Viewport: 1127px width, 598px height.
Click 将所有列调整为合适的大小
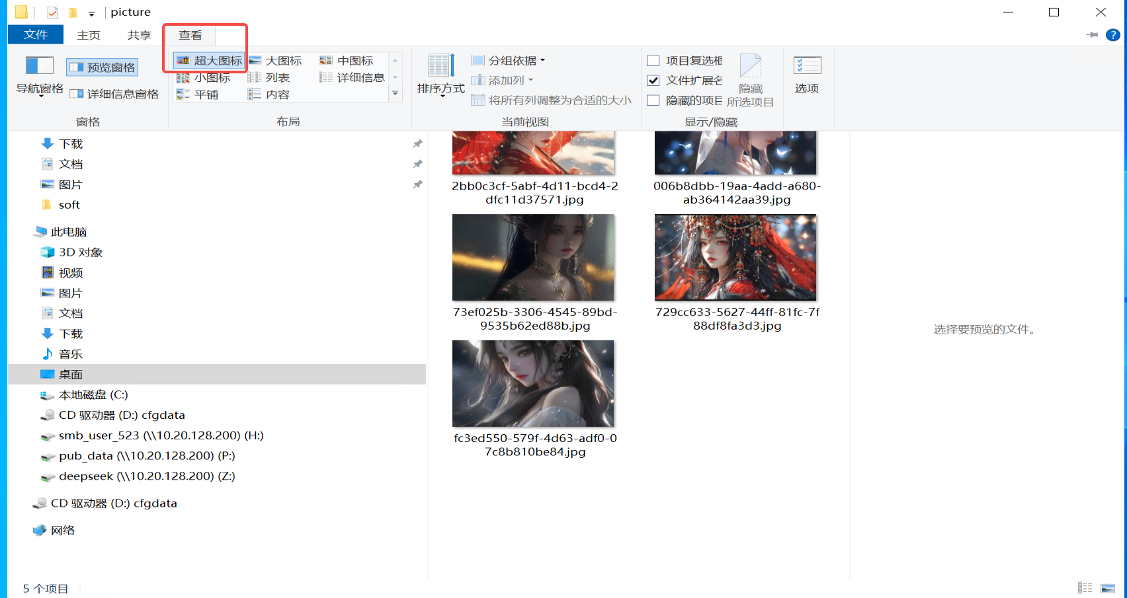click(551, 100)
